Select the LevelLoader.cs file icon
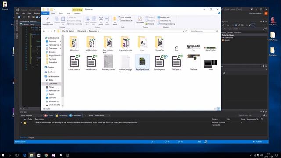281x158 pixels. point(74,61)
